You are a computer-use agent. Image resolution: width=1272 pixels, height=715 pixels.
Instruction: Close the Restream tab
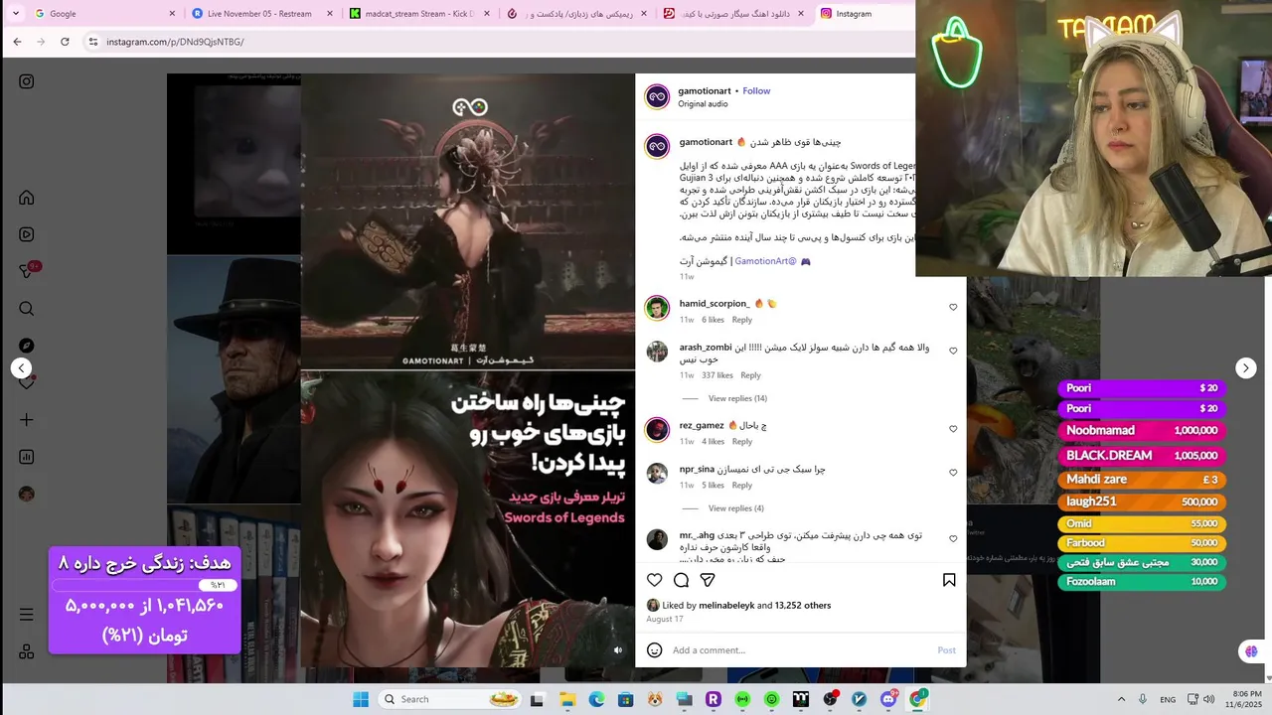point(329,14)
